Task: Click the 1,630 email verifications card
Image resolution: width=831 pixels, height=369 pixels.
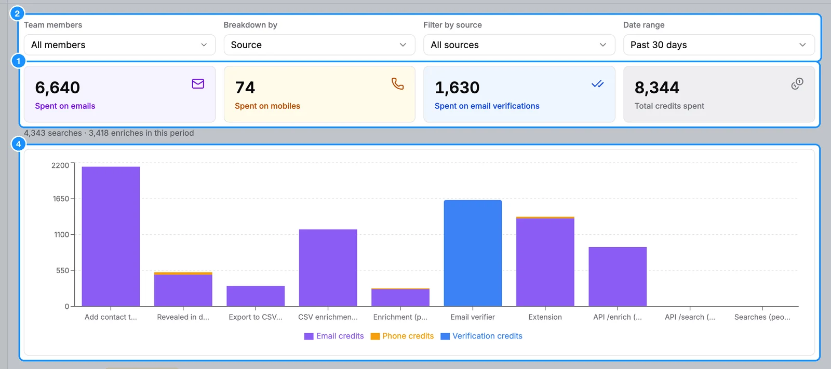Action: (519, 94)
